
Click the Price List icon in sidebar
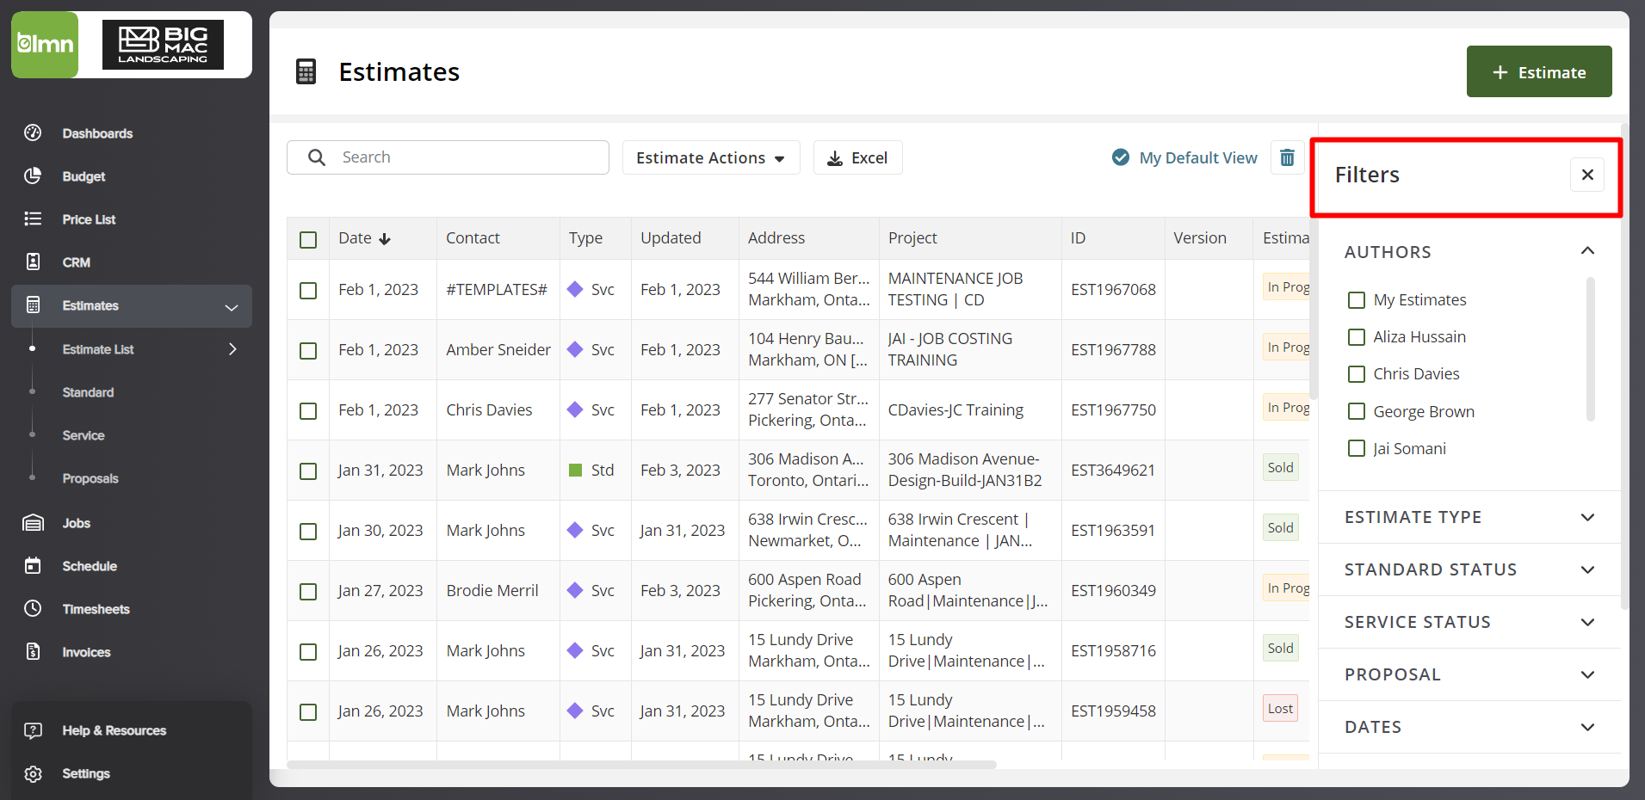(33, 218)
